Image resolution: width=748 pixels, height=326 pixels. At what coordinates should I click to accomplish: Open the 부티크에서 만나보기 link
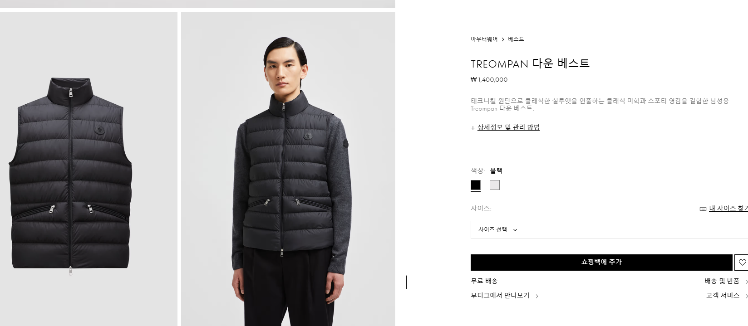pyautogui.click(x=500, y=296)
